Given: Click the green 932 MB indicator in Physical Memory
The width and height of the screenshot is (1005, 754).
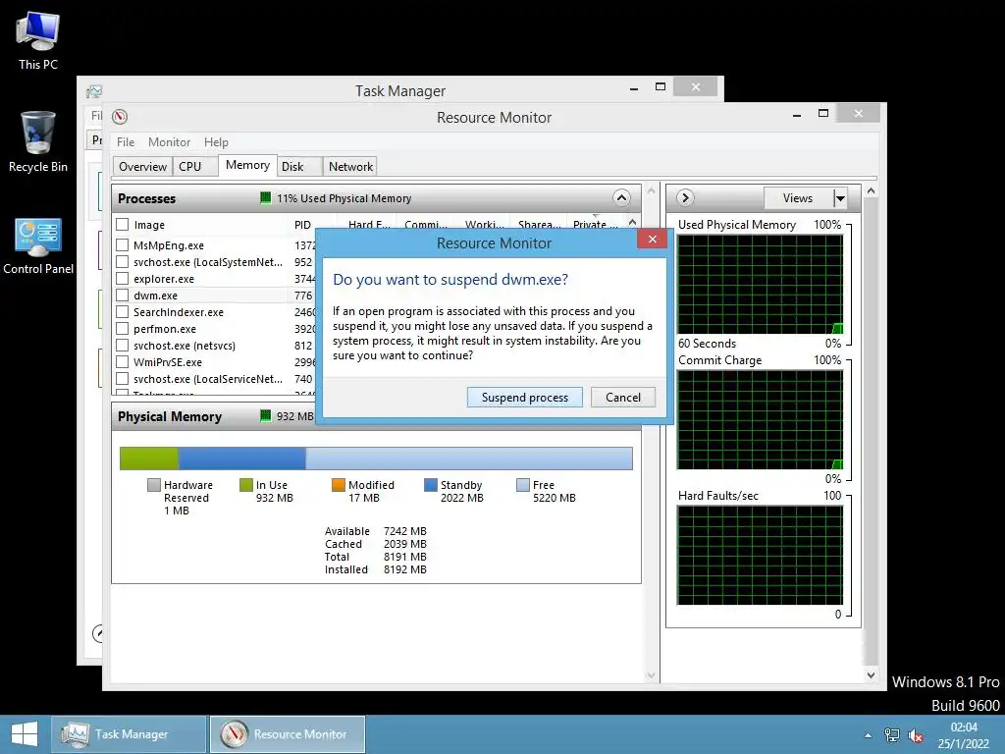Looking at the screenshot, I should pyautogui.click(x=265, y=416).
